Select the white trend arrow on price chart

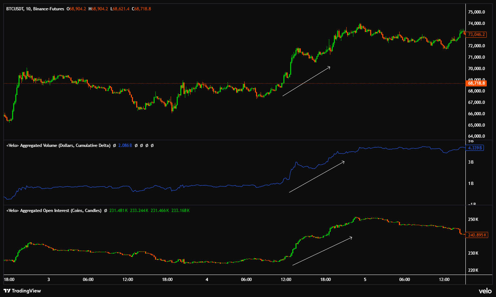point(306,81)
